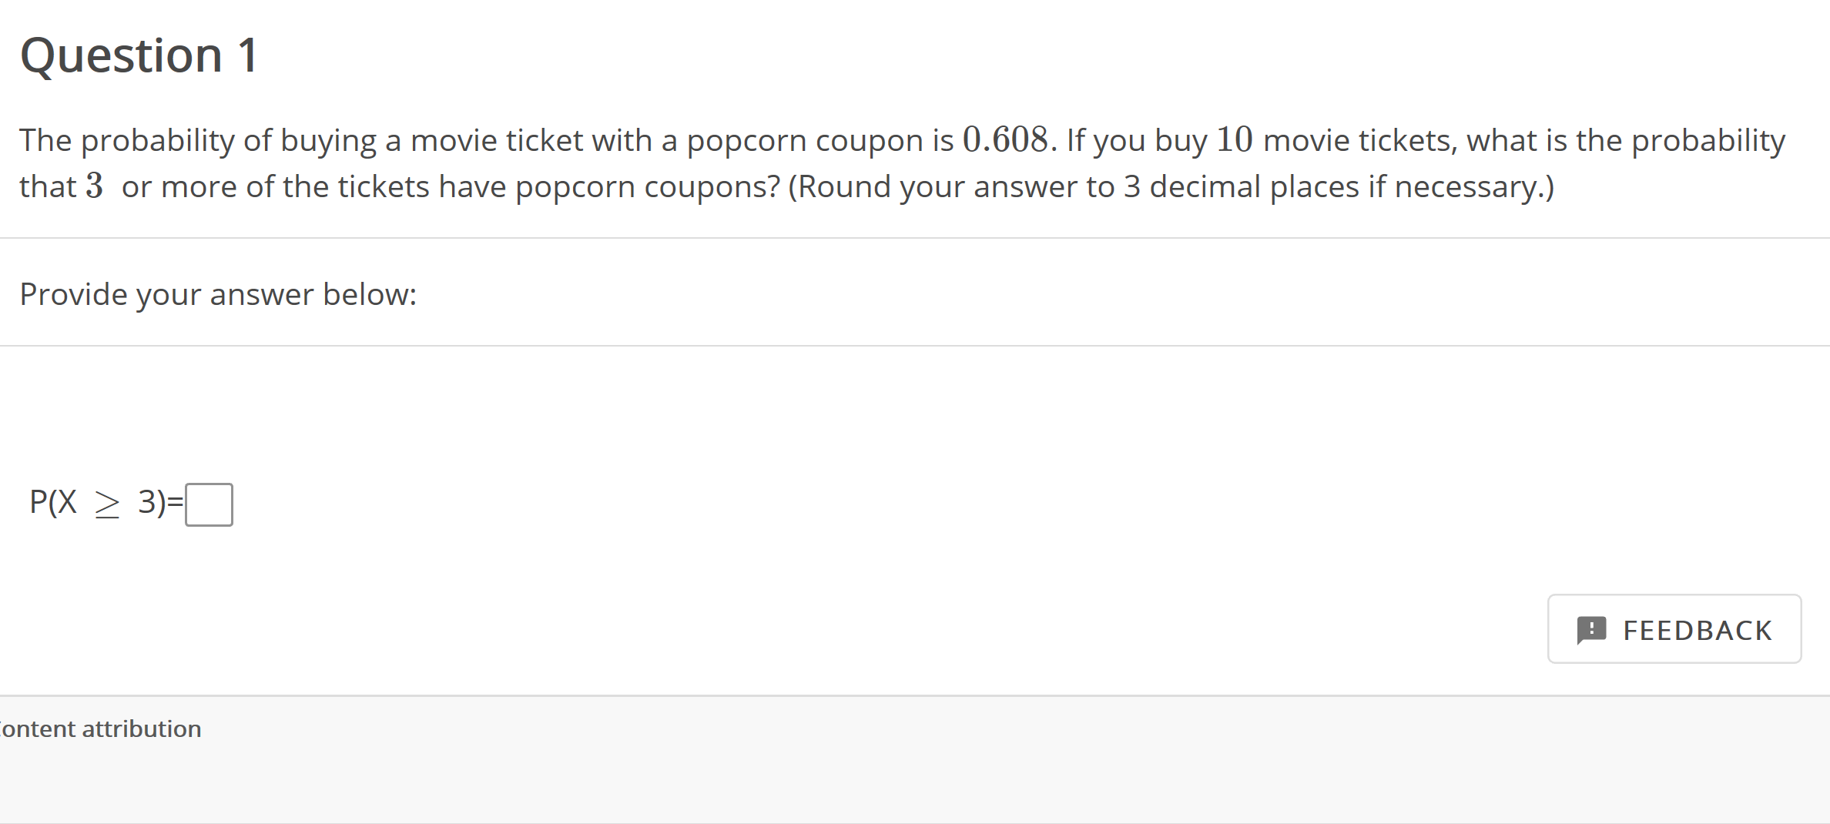Click the answer input box after P(X ≥ 3)=

click(x=209, y=504)
